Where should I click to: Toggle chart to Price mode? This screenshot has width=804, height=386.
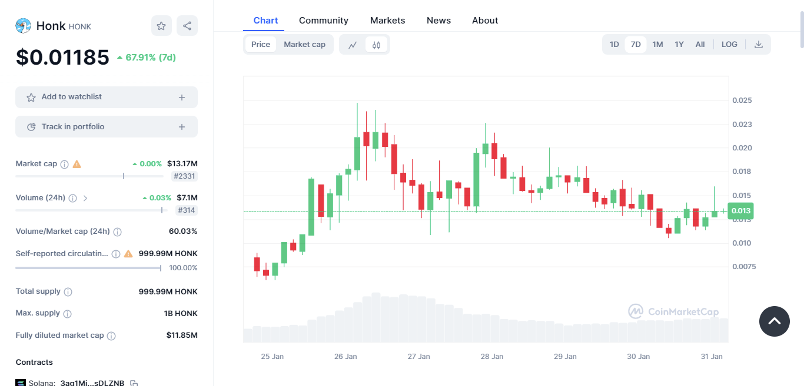tap(261, 45)
